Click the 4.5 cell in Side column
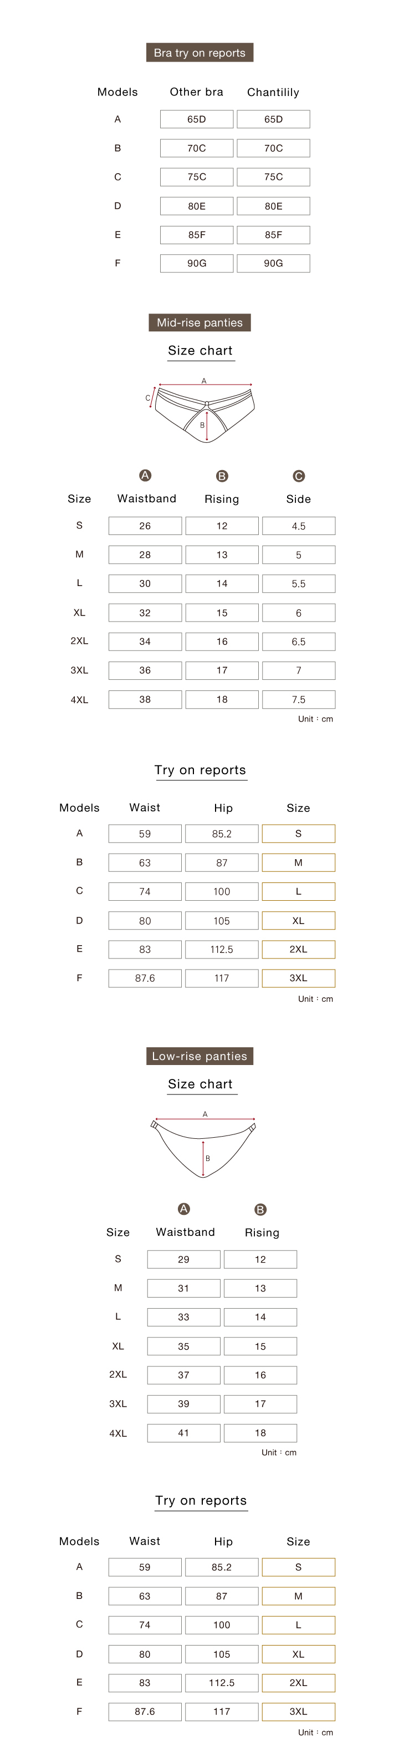The image size is (399, 1751). pyautogui.click(x=299, y=526)
